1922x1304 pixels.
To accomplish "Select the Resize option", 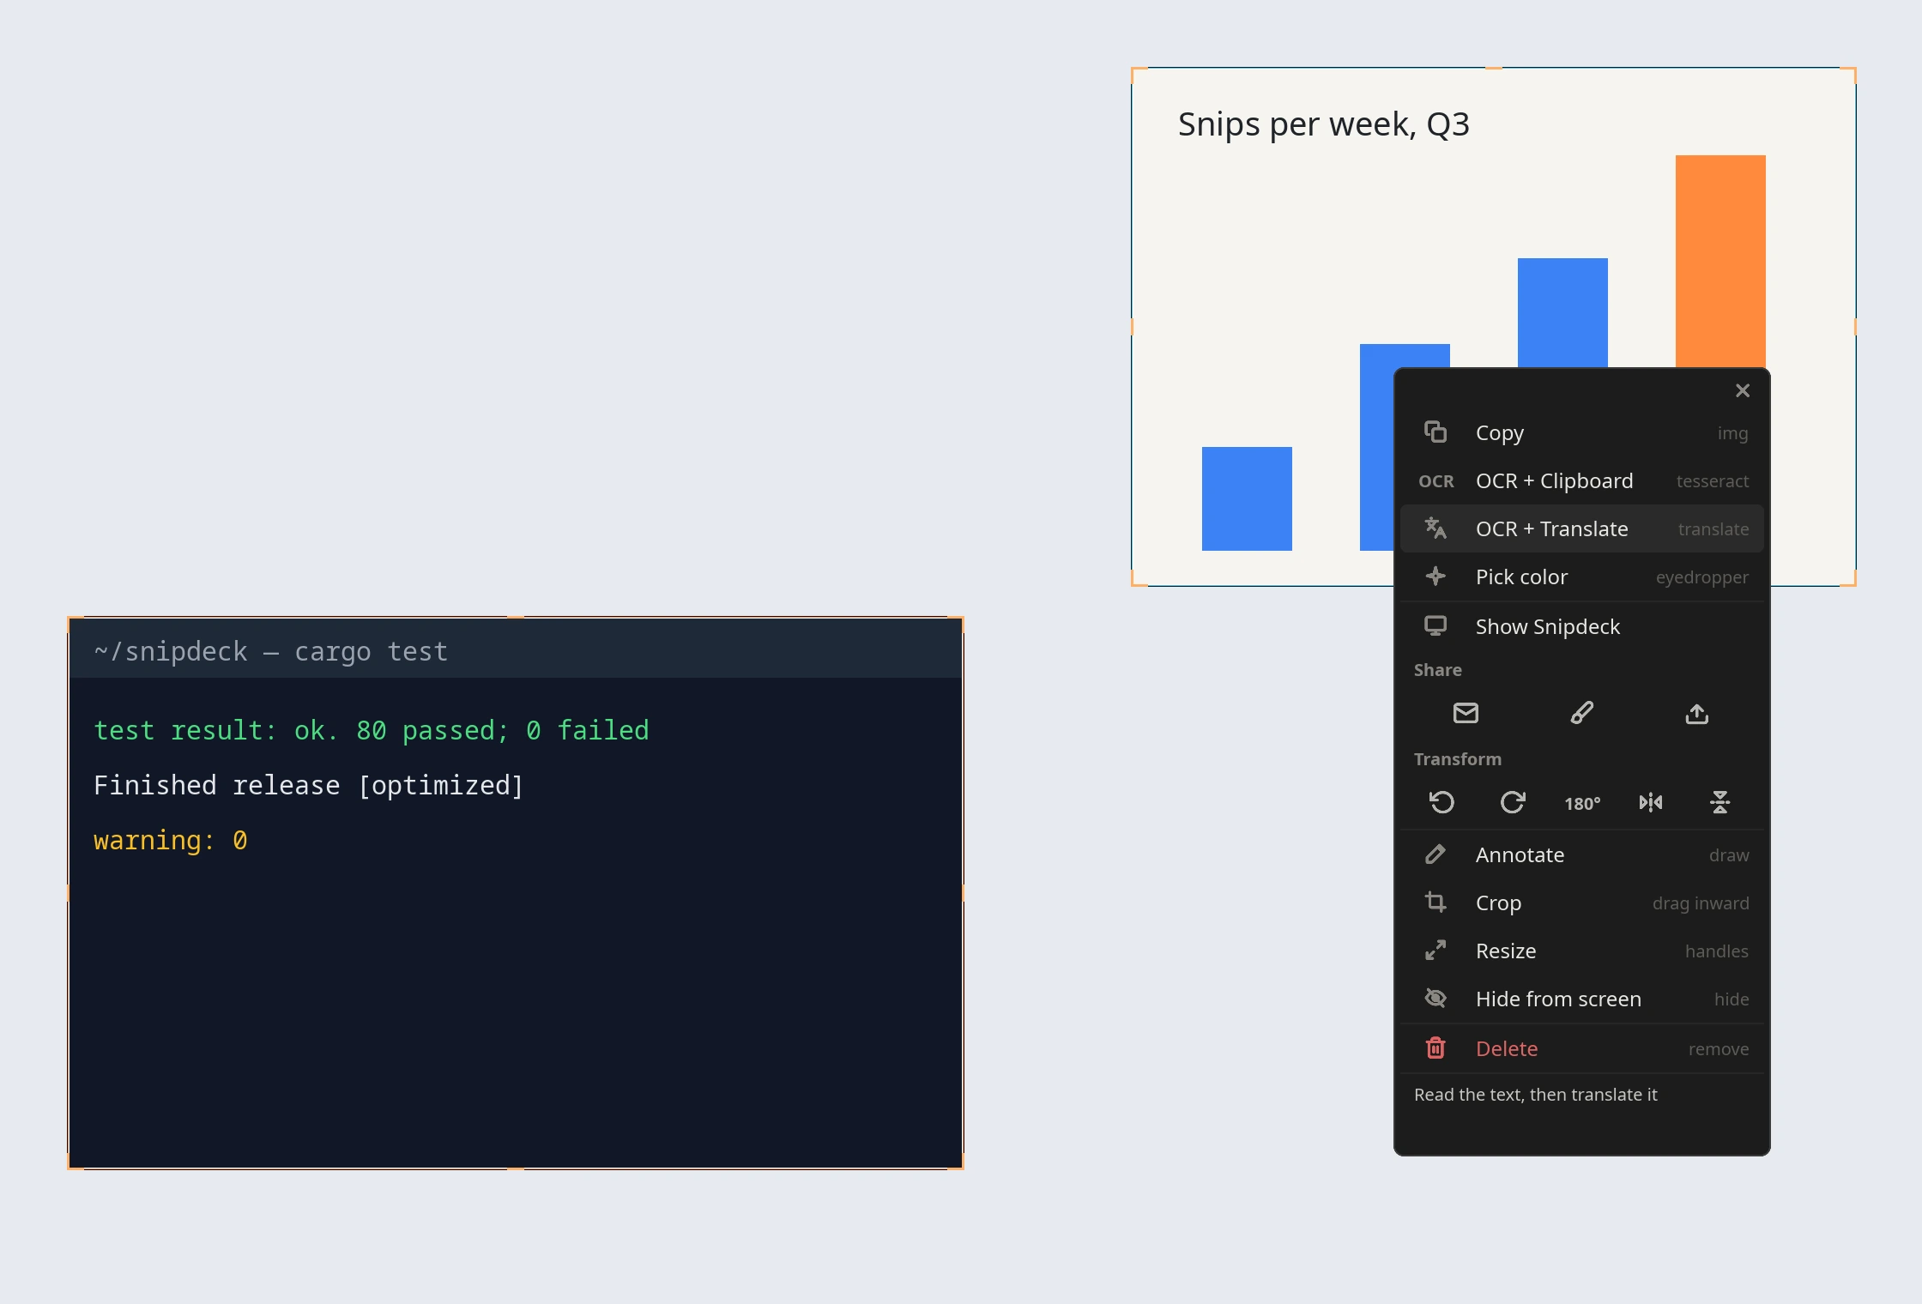I will click(1582, 951).
